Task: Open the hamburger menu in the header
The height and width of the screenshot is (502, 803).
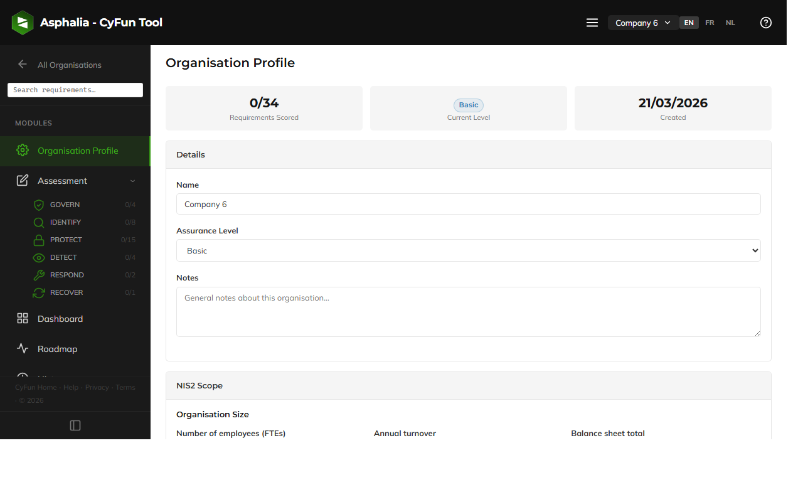Action: coord(592,22)
